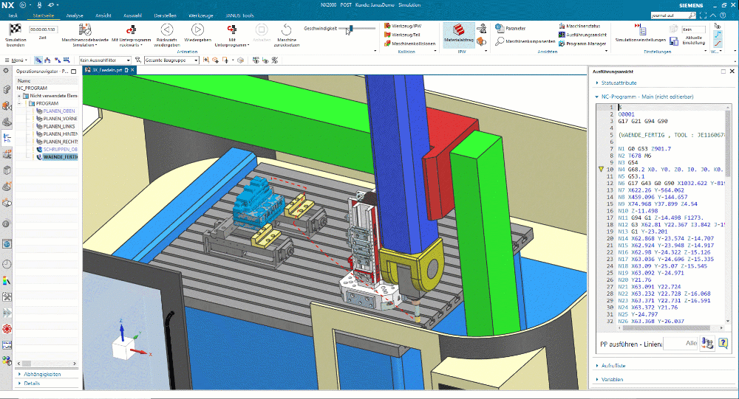
Task: Collapse the ribbon with chevron icon
Action: (713, 15)
